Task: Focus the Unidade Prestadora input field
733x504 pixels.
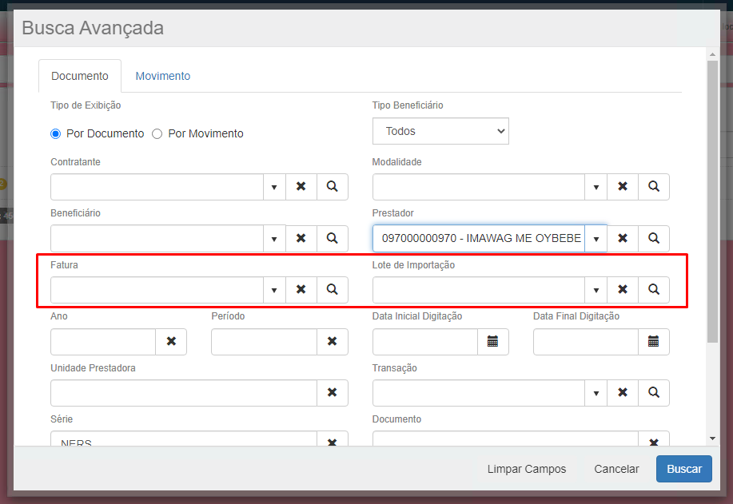Action: 184,392
